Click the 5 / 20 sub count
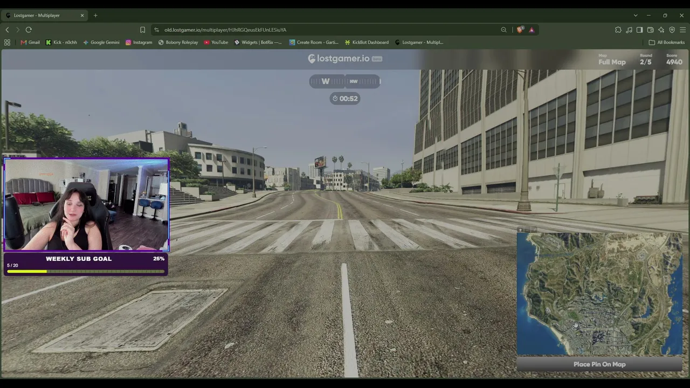This screenshot has width=690, height=388. (x=12, y=265)
